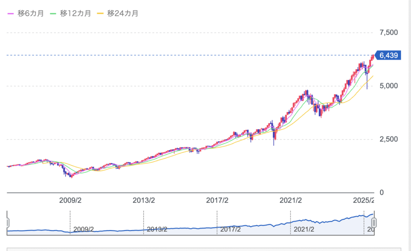411x251 pixels.
Task: Grab the right handle of the range navigator
Action: point(374,223)
